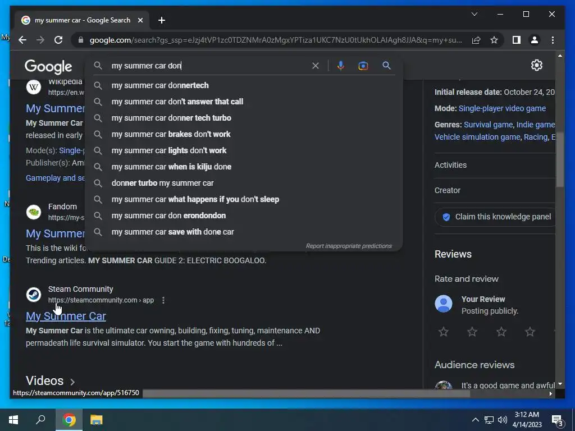Click the Steam Community favicon
Viewport: 575px width, 431px height.
point(34,294)
